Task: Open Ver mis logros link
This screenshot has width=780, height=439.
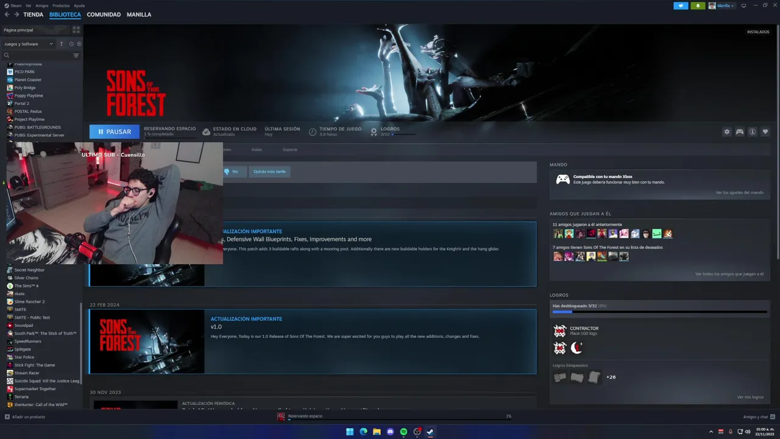Action: tap(750, 397)
